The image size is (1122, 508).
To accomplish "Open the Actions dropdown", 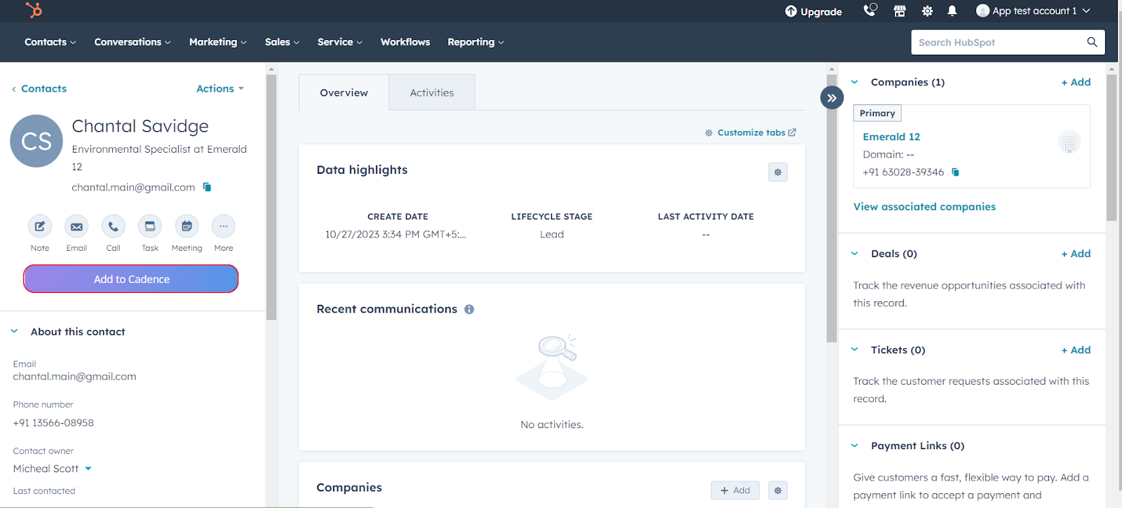I will click(x=220, y=88).
